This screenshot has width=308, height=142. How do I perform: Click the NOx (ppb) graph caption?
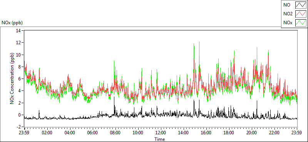click(12, 23)
